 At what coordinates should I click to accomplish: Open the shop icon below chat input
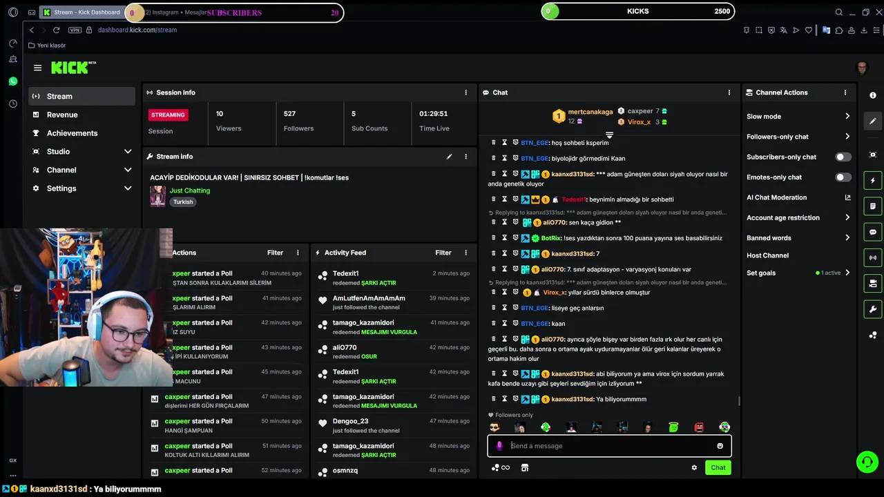525,467
